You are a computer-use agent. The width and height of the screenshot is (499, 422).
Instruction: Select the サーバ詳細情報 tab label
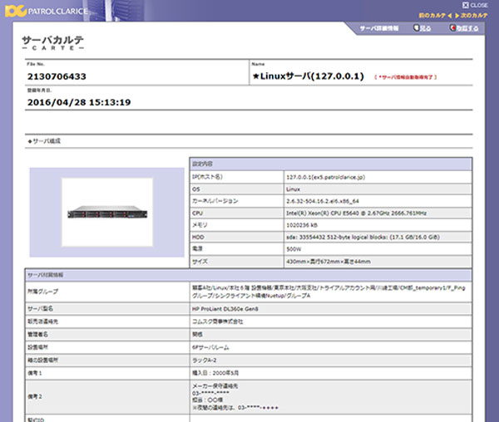click(x=379, y=28)
